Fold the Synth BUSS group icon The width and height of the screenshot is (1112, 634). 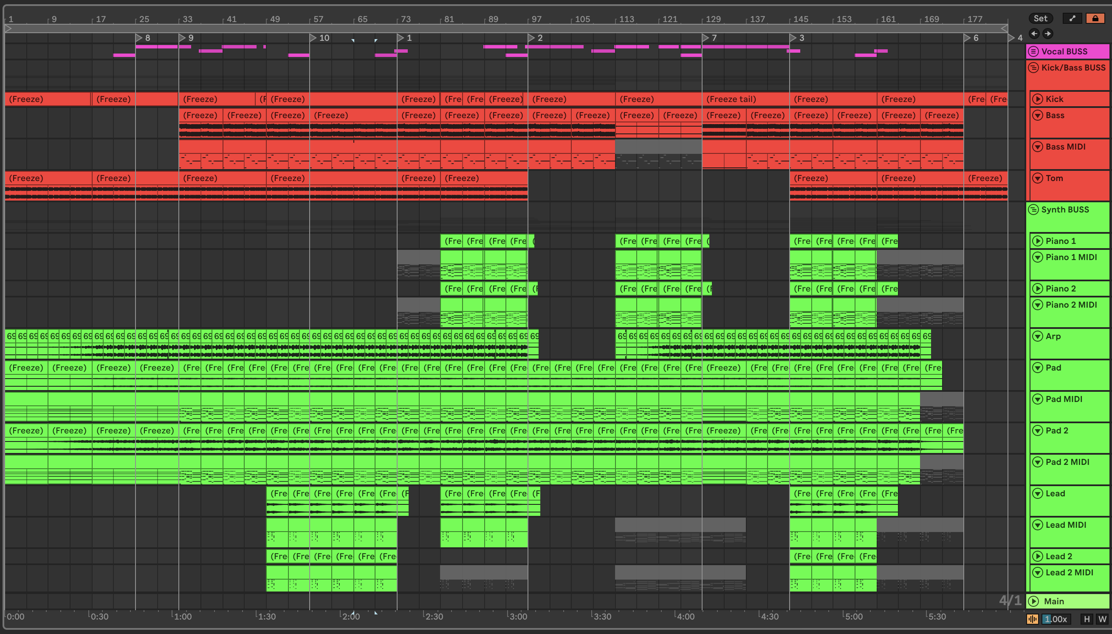coord(1033,210)
